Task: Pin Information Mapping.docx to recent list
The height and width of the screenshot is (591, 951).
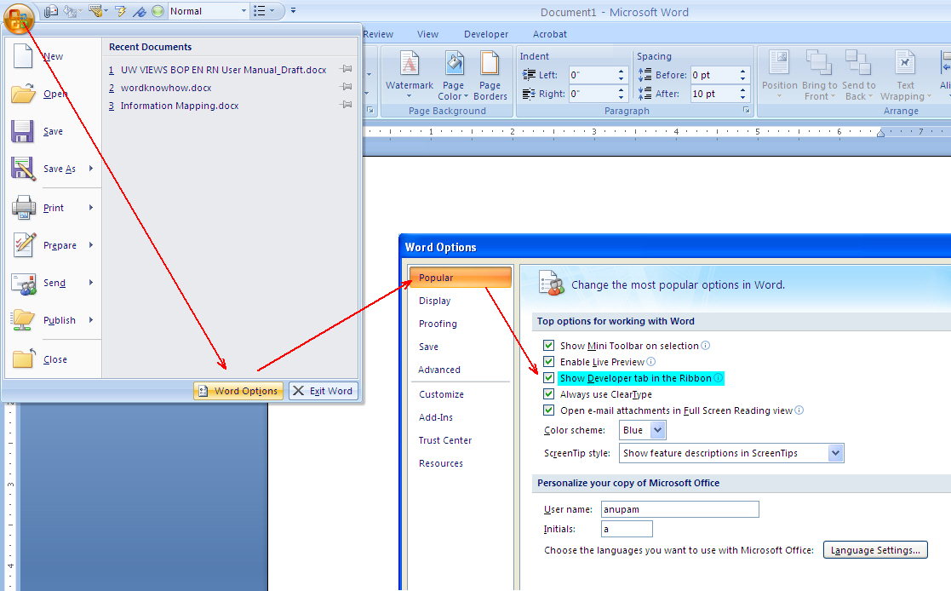Action: 346,105
